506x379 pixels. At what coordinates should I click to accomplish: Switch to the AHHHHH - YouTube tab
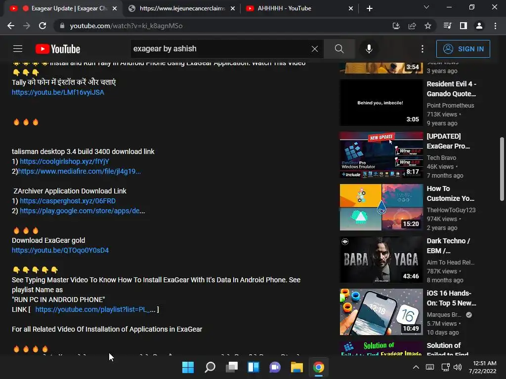click(x=299, y=8)
